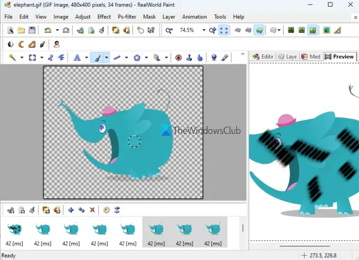Click the blue reverse frames arrows icon
The width and height of the screenshot is (359, 260).
[x=117, y=210]
